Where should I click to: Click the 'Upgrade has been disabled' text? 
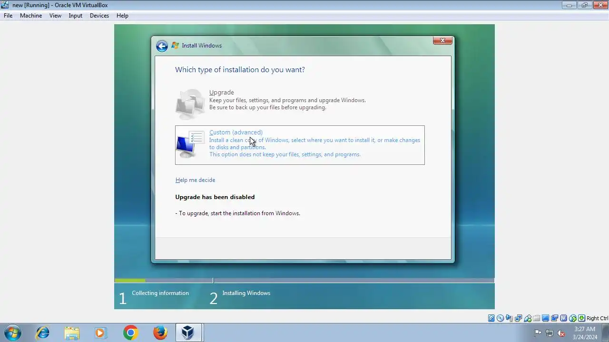pyautogui.click(x=215, y=197)
